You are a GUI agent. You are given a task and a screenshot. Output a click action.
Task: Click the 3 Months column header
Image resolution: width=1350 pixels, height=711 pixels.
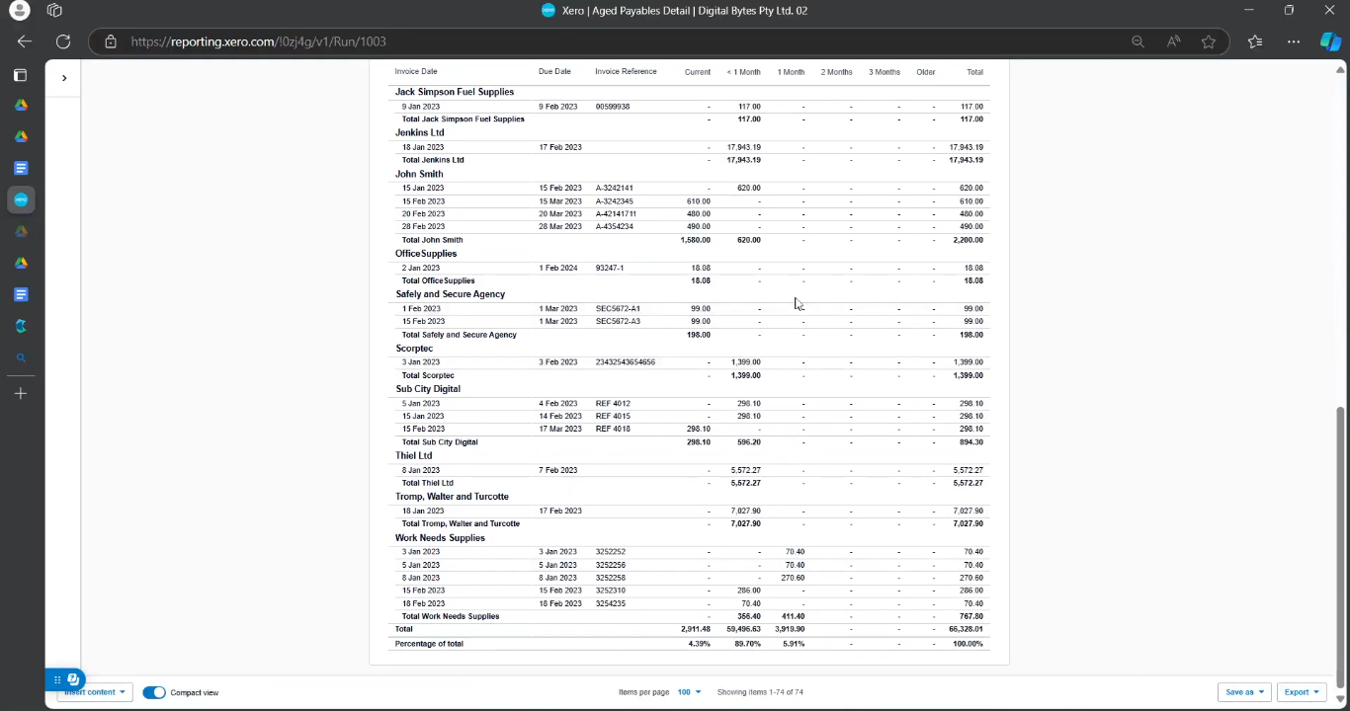885,72
